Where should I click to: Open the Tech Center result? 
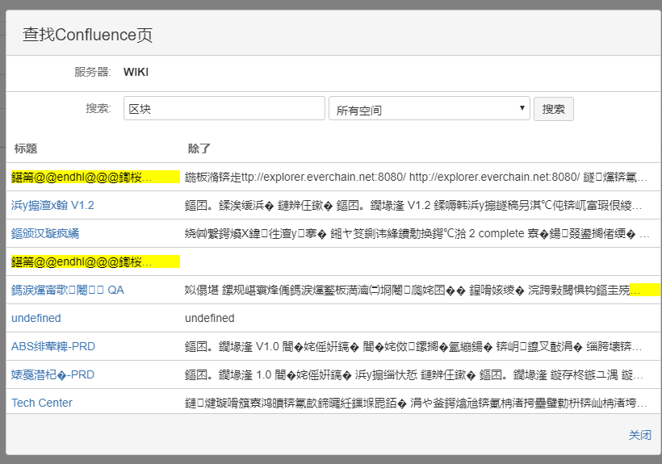point(41,403)
